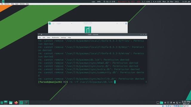Image resolution: width=191 pixels, height=107 pixels.
Task: Click the virtual desktop pager in taskbar
Action: coord(6,103)
